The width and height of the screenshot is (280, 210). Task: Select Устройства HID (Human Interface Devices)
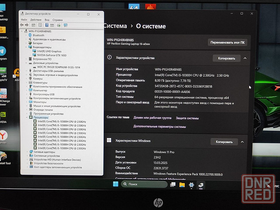[x=58, y=160]
